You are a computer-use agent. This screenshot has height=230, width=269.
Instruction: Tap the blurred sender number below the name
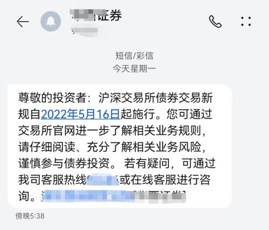tap(85, 31)
